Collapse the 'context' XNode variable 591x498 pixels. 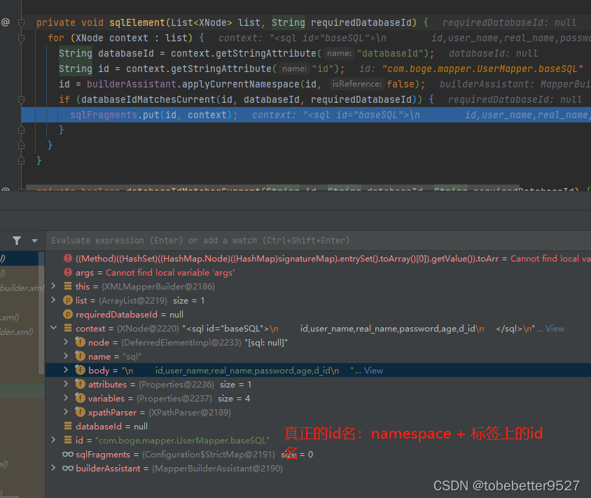[53, 328]
